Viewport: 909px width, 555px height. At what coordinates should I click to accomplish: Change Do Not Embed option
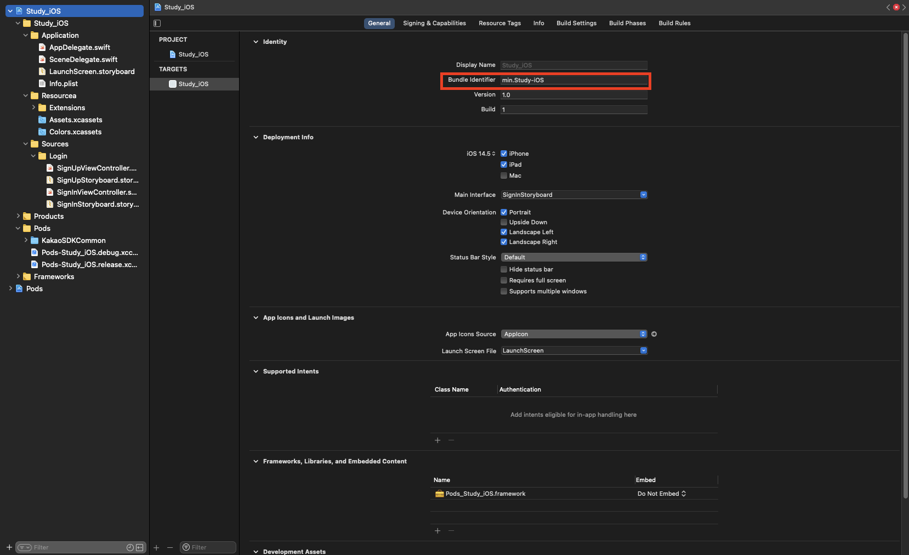661,494
